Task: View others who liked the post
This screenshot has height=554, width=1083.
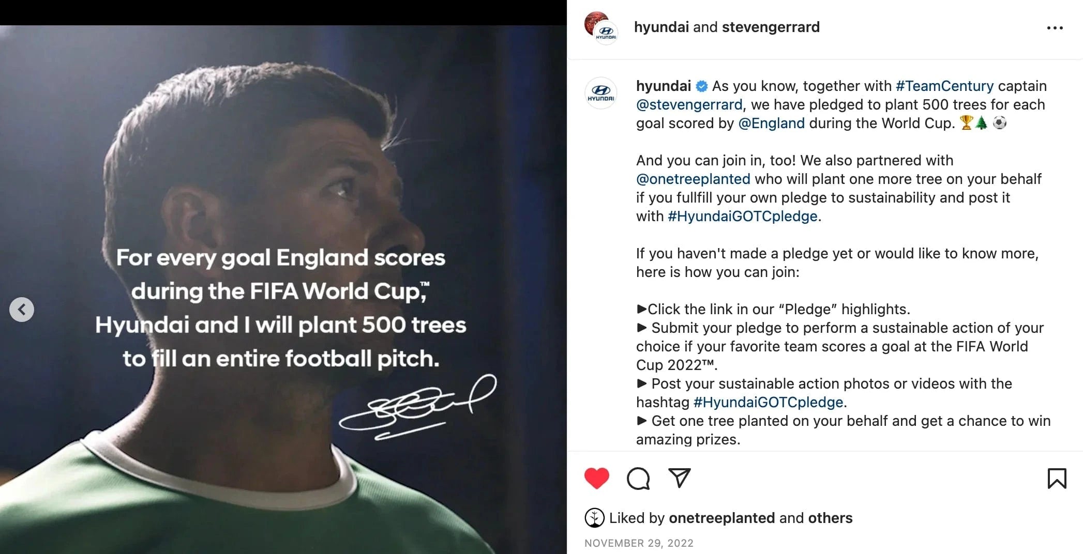Action: coord(830,518)
